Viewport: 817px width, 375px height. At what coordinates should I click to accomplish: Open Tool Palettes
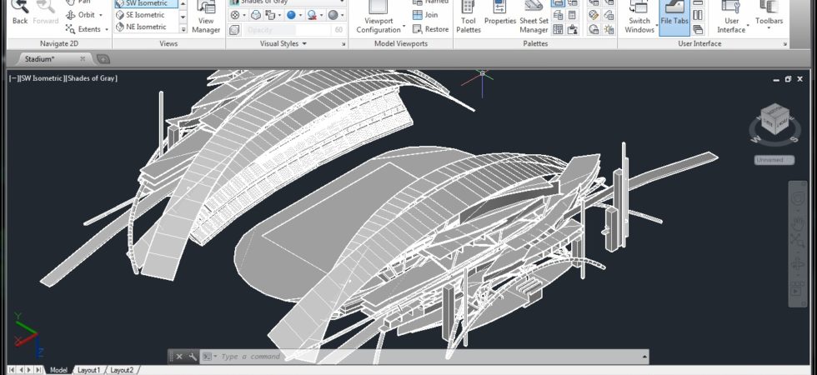[468, 17]
